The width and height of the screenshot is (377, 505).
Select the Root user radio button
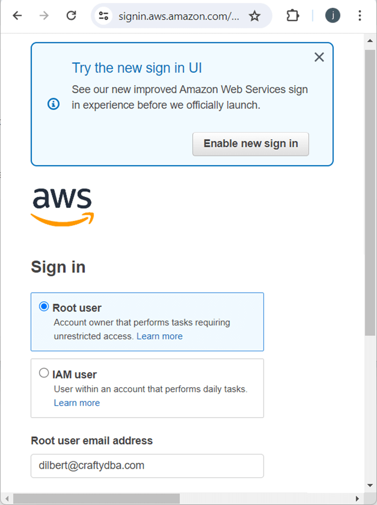43,306
